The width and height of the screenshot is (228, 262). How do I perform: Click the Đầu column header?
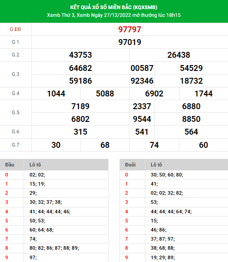10,165
